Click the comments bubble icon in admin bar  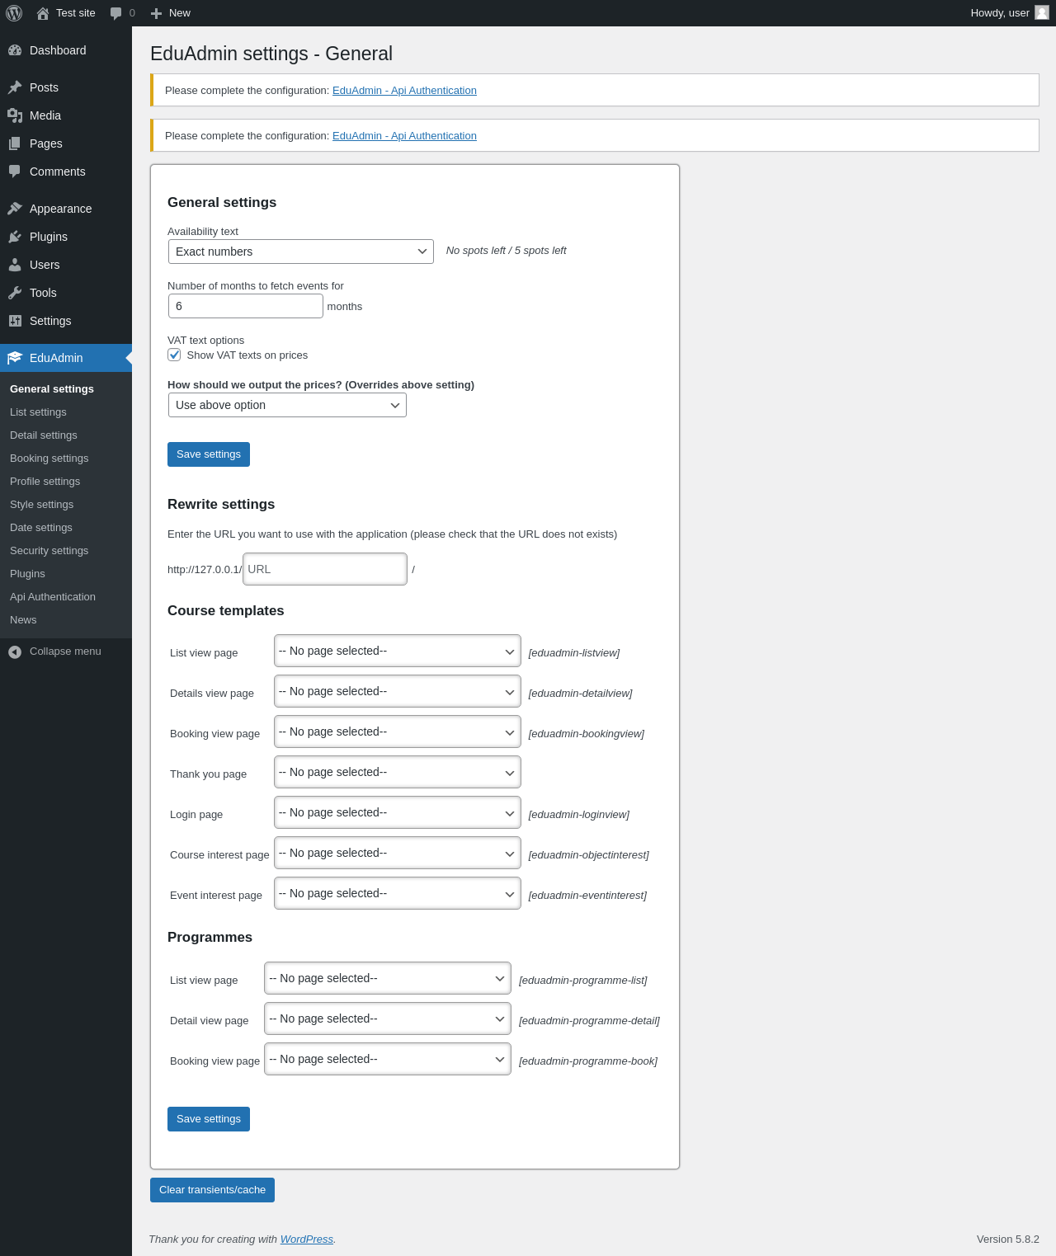[116, 13]
